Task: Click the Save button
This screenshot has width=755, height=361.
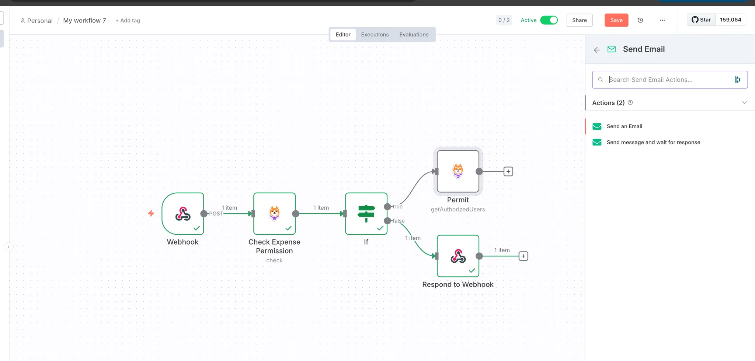Action: (x=616, y=20)
